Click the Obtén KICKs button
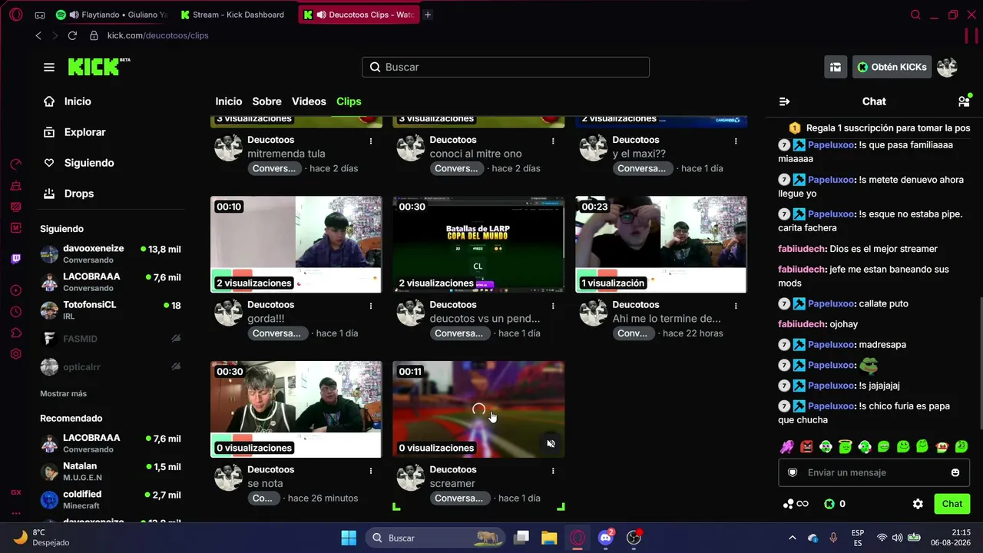This screenshot has height=553, width=983. (x=892, y=67)
